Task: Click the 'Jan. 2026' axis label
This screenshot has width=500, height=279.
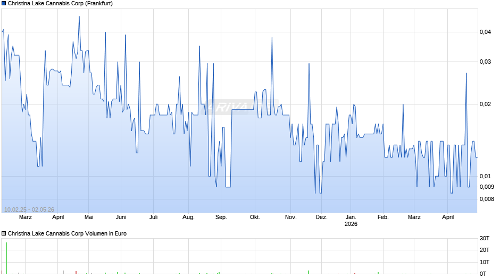Action: [351, 221]
